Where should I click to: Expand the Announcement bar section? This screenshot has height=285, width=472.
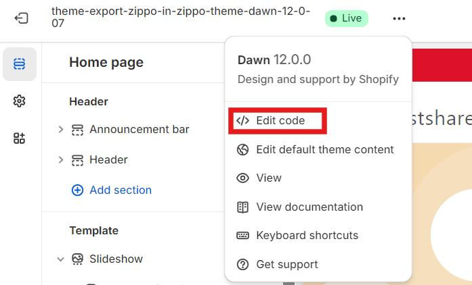click(61, 130)
